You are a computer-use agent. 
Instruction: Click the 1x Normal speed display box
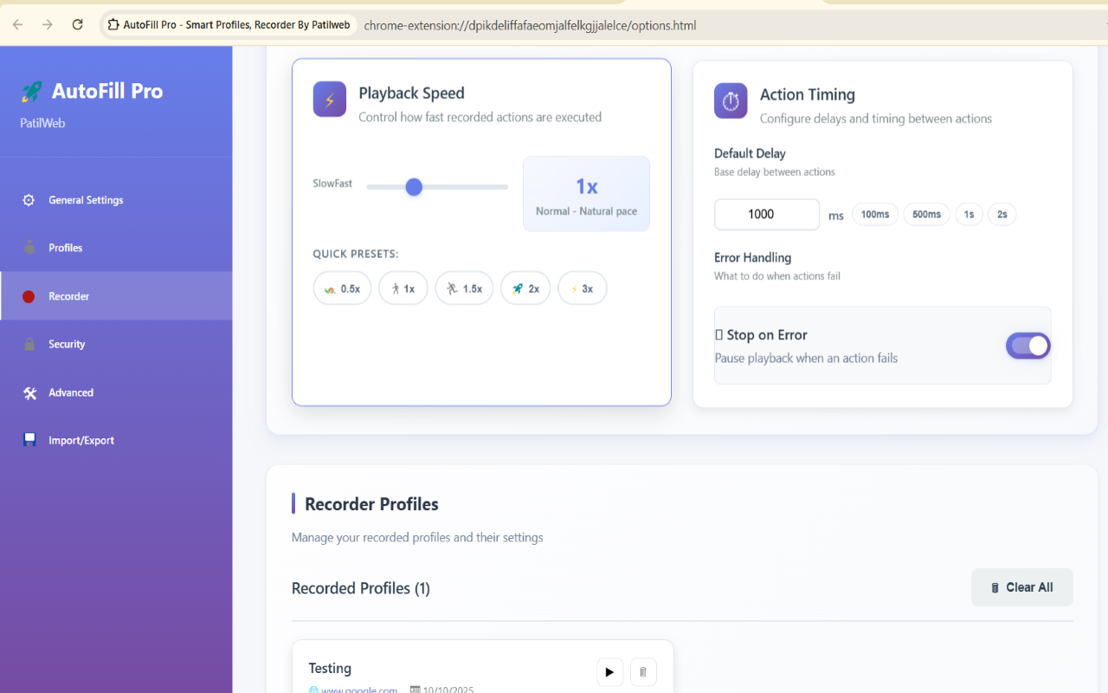pos(586,194)
